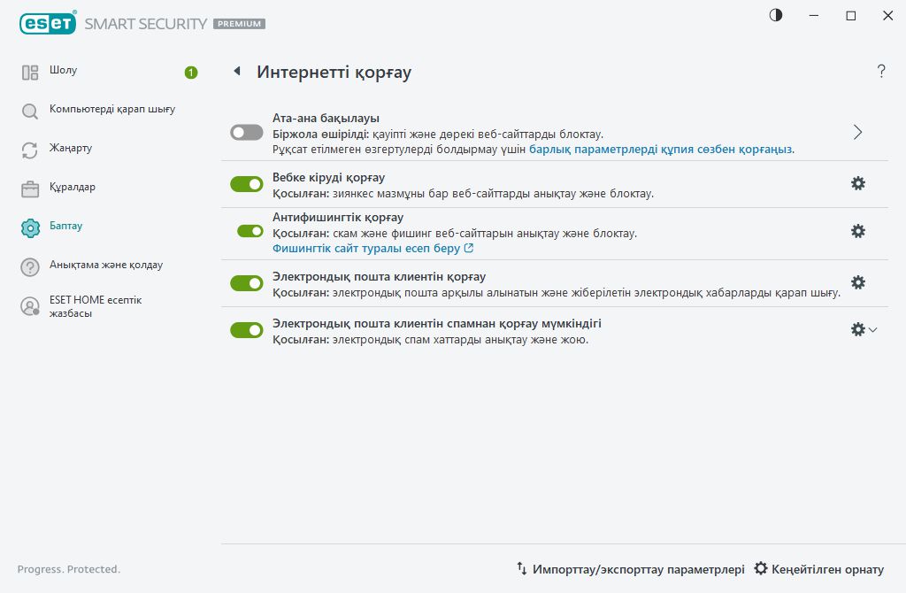Open help via the question mark icon
This screenshot has height=593, width=906.
(880, 72)
